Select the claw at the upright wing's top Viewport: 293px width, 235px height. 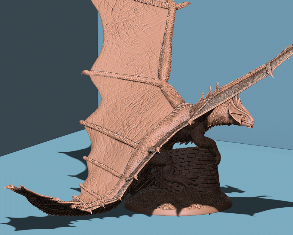(185, 5)
